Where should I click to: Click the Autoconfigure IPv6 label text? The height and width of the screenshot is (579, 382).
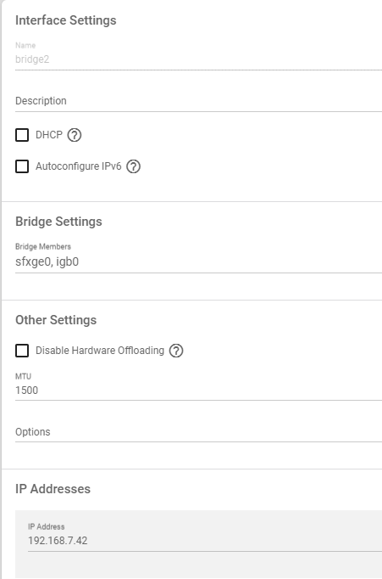79,166
